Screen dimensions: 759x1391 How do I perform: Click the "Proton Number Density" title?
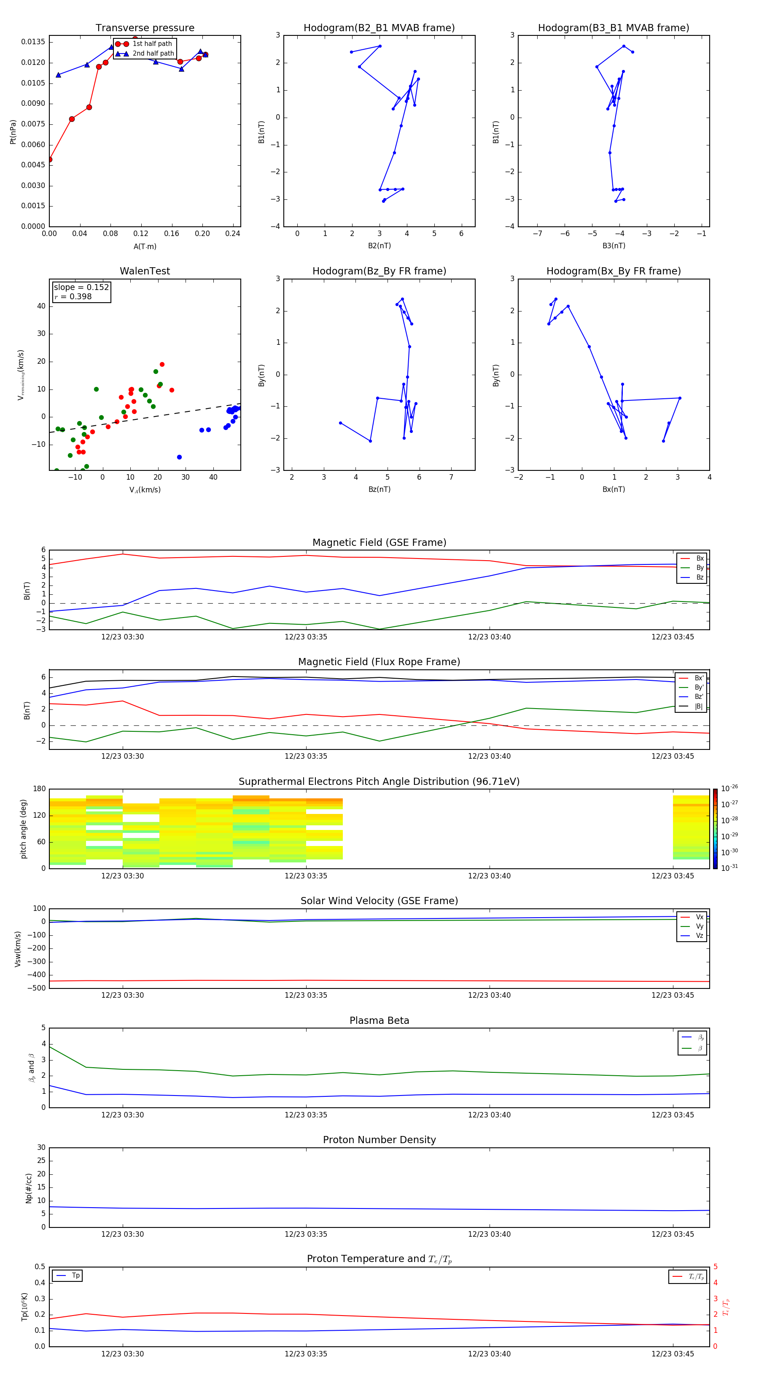click(379, 1139)
